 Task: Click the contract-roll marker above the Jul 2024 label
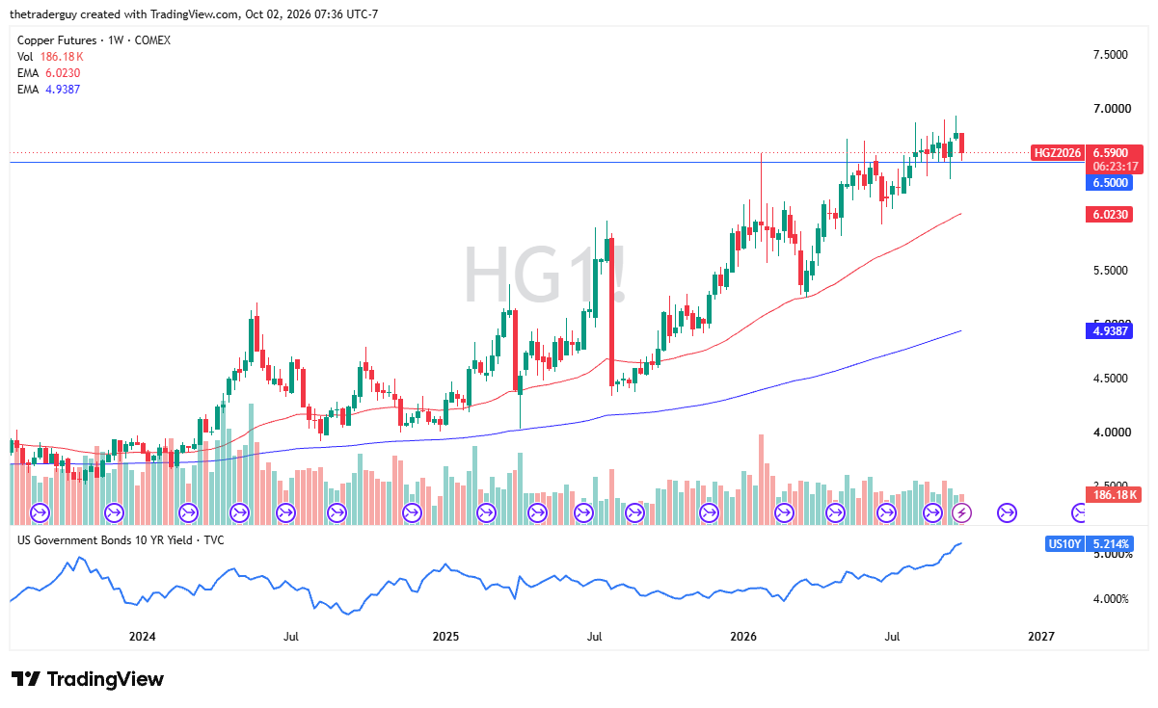(285, 512)
